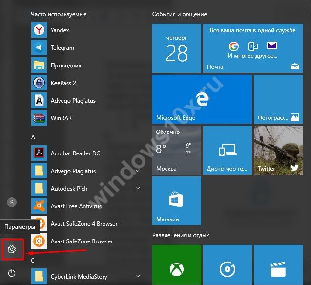Expand the CyberLink MediaStory folder chevron
This screenshot has width=311, height=285.
pyautogui.click(x=138, y=276)
